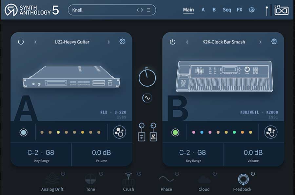
Task: Click layer B randomize molecule icon
Action: [271, 132]
